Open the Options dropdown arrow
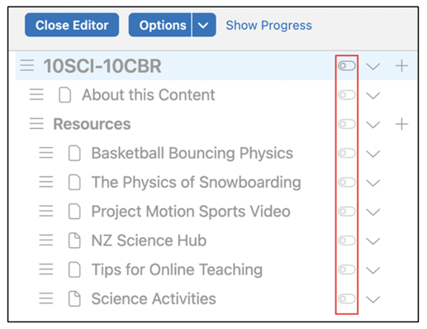The height and width of the screenshot is (329, 427). point(204,25)
